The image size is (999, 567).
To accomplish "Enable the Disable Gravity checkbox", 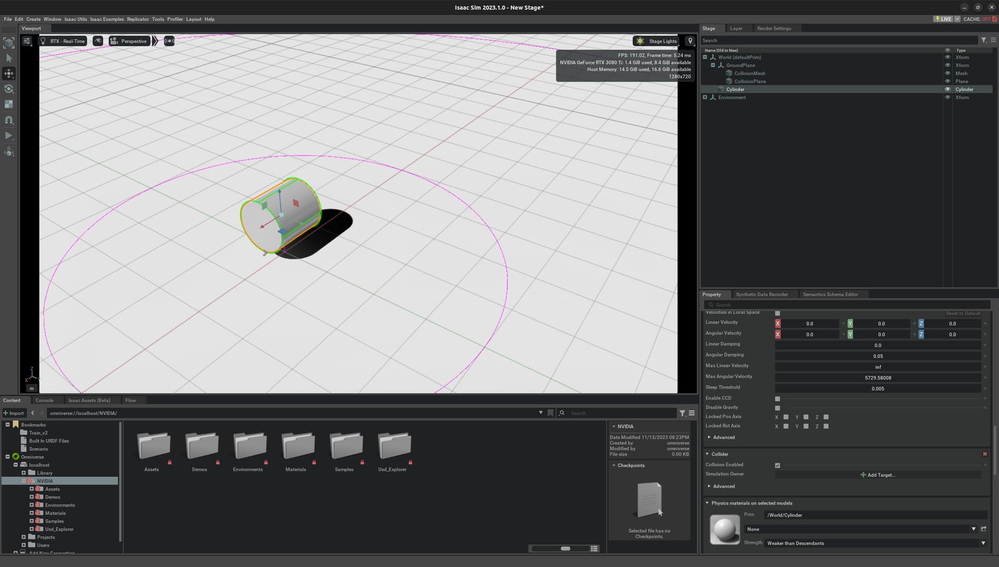I will pos(777,408).
